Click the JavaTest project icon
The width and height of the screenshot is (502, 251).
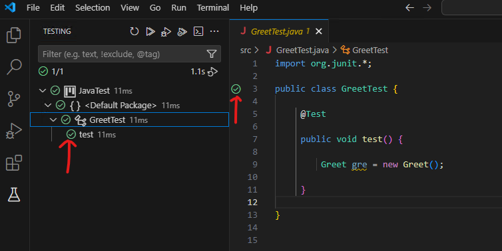70,91
